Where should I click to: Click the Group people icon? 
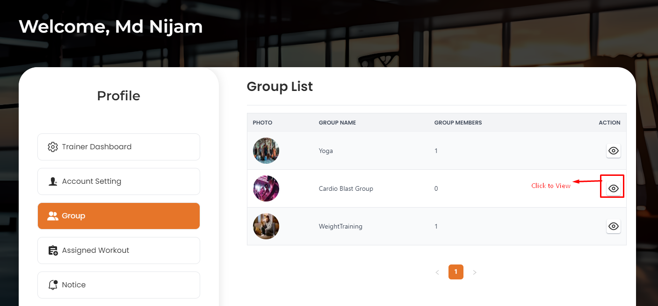(x=53, y=216)
